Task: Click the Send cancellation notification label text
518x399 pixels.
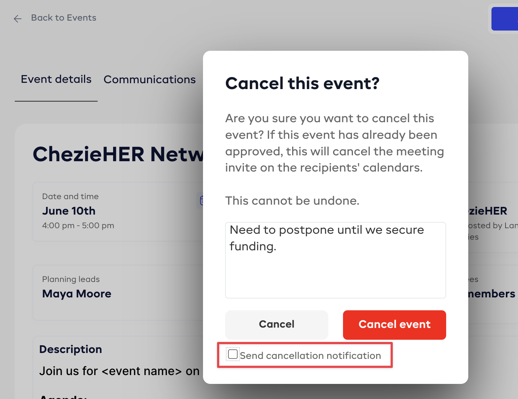Action: coord(310,356)
